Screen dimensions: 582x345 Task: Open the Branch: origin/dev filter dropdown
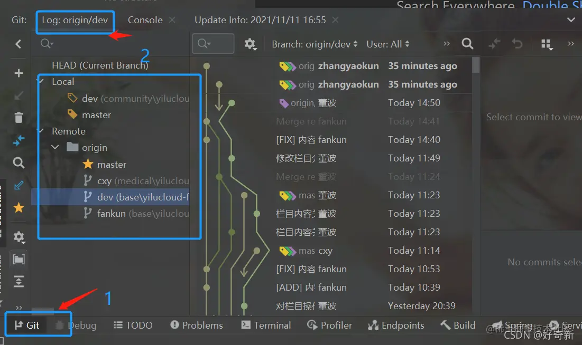click(x=315, y=44)
